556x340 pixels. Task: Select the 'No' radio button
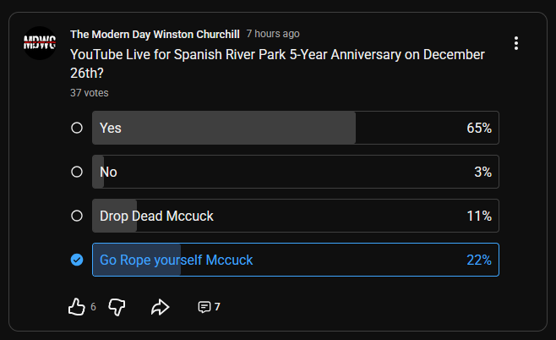tap(77, 172)
